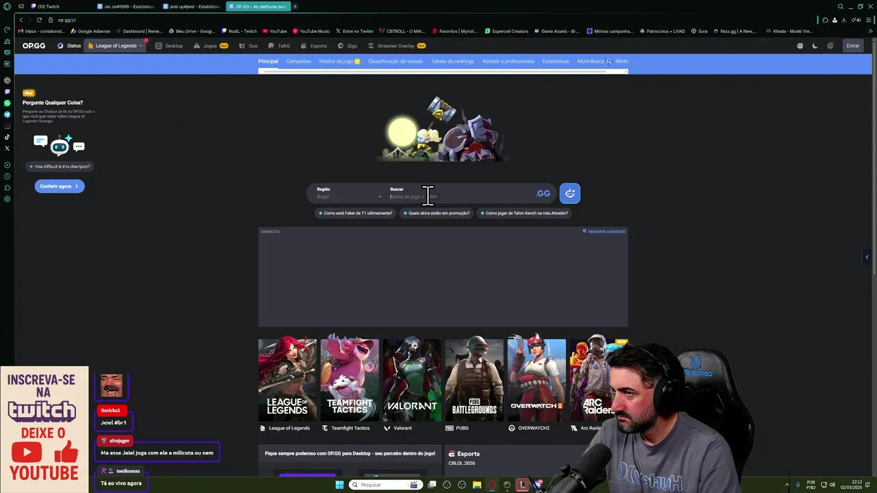This screenshot has height=493, width=877.
Task: Open the Supercell Creators bookmark
Action: click(x=506, y=31)
